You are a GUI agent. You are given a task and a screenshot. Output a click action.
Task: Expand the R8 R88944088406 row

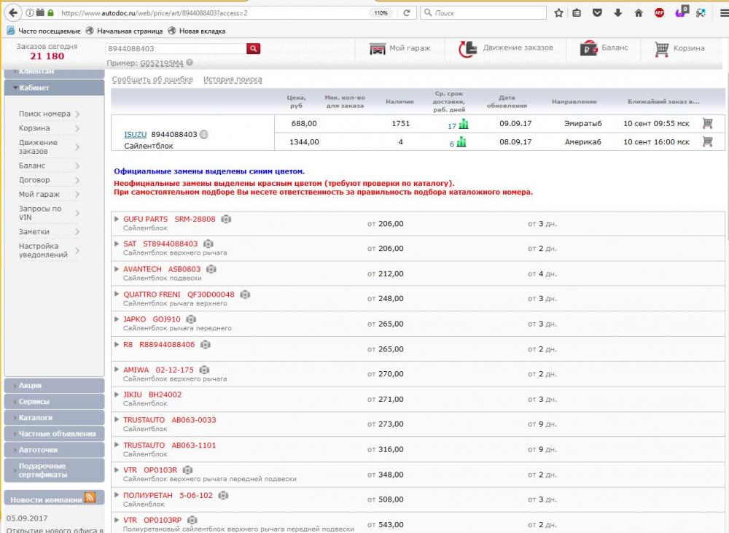[x=117, y=344]
